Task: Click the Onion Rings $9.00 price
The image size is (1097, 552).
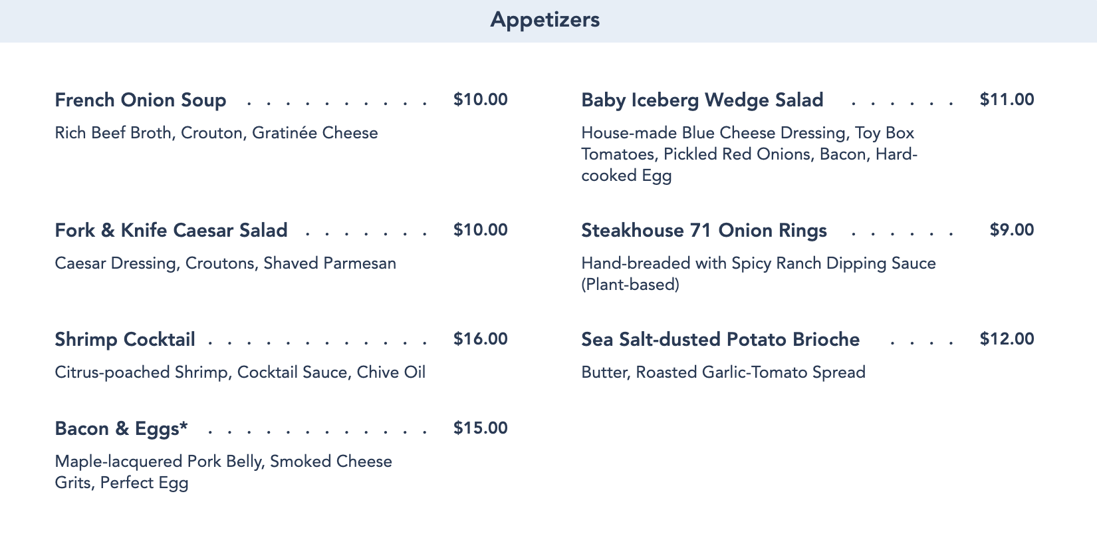Action: 1012,230
